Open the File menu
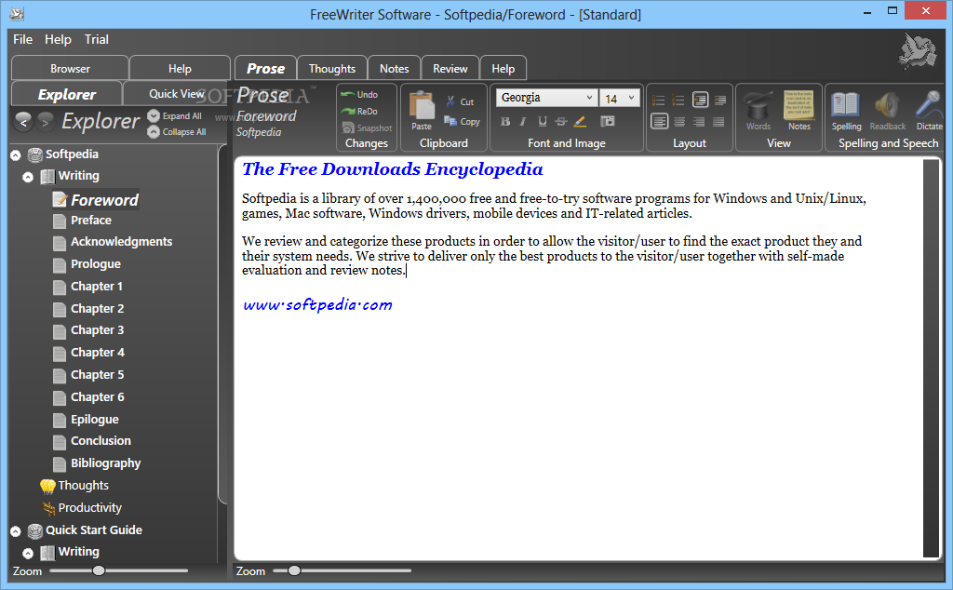The image size is (953, 590). click(22, 39)
